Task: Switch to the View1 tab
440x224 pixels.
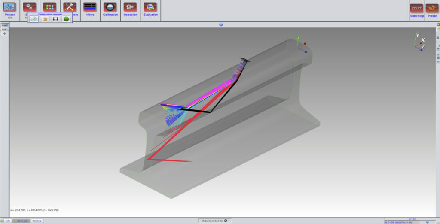Action: [x=4, y=29]
